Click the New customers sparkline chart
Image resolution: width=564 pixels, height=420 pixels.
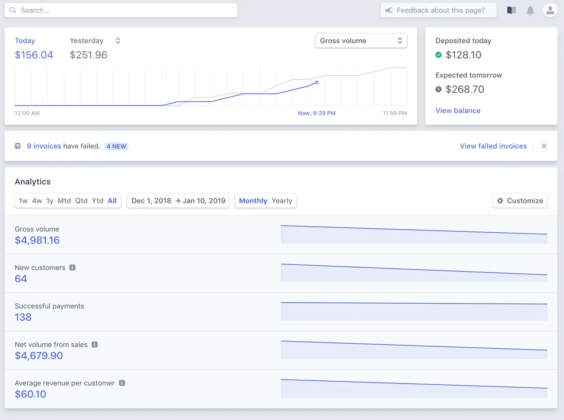pyautogui.click(x=414, y=273)
